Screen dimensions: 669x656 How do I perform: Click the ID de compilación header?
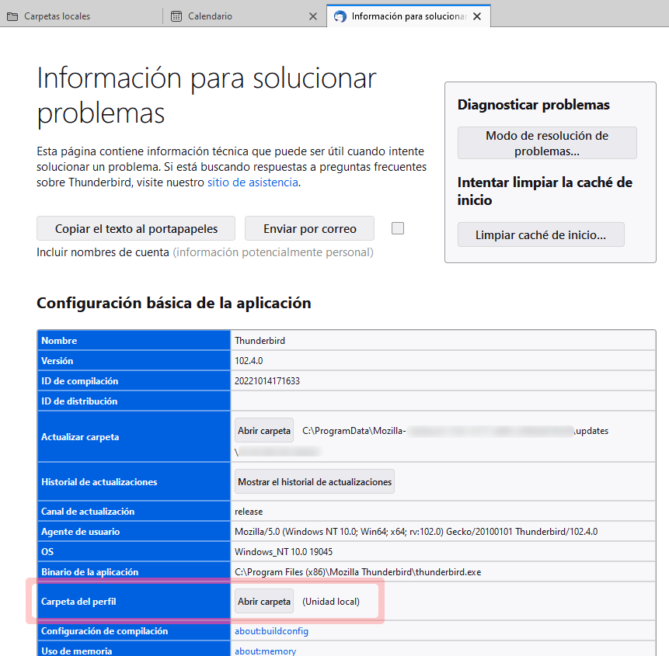[x=134, y=380]
